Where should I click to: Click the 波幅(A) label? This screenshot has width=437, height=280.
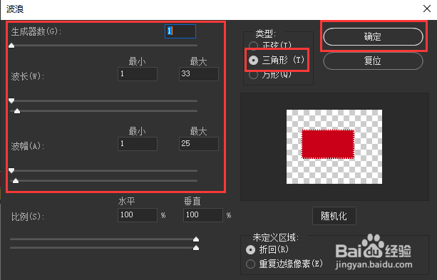(x=28, y=146)
